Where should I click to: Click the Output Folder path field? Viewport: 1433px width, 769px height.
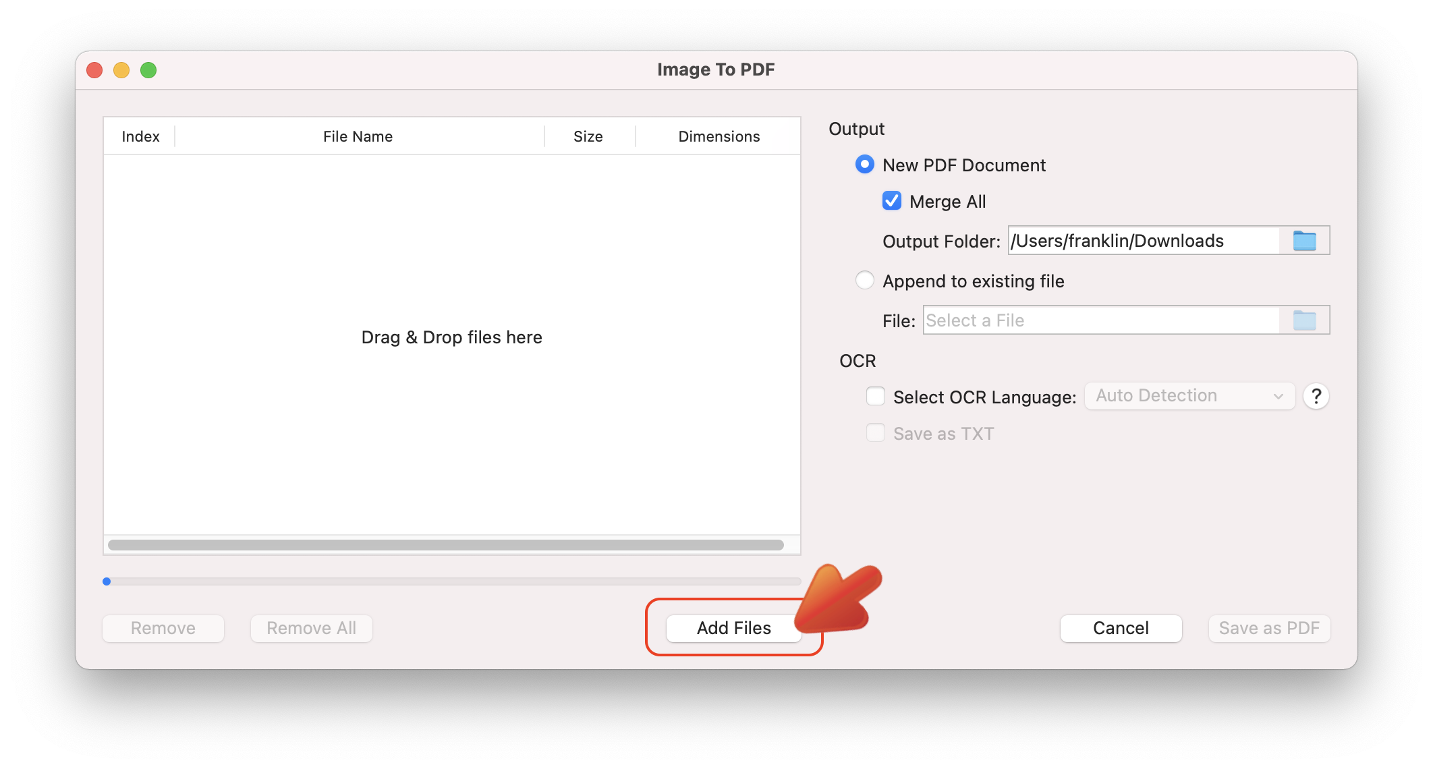(x=1144, y=241)
